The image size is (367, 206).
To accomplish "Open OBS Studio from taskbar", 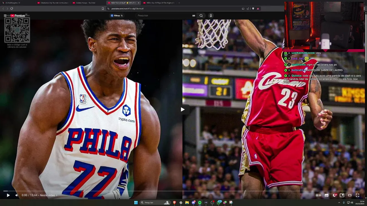I will click(212, 203).
